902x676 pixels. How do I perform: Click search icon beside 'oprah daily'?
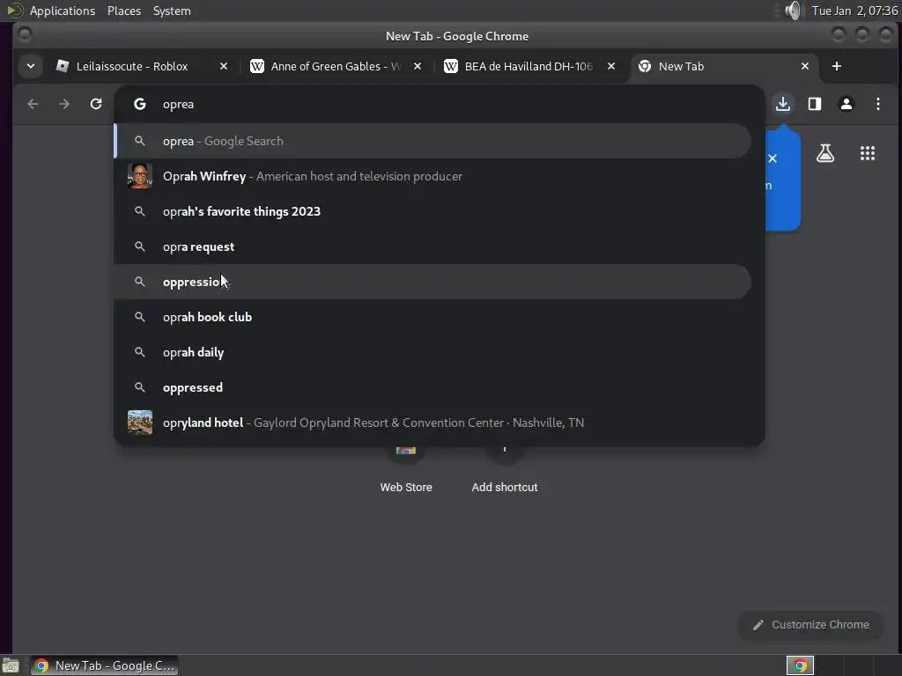(x=140, y=352)
